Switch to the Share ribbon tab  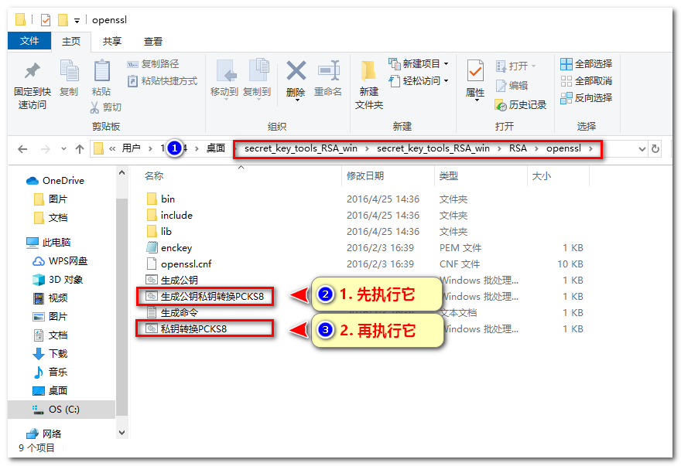click(x=112, y=41)
